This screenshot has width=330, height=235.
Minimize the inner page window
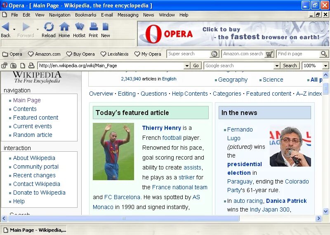(x=311, y=15)
